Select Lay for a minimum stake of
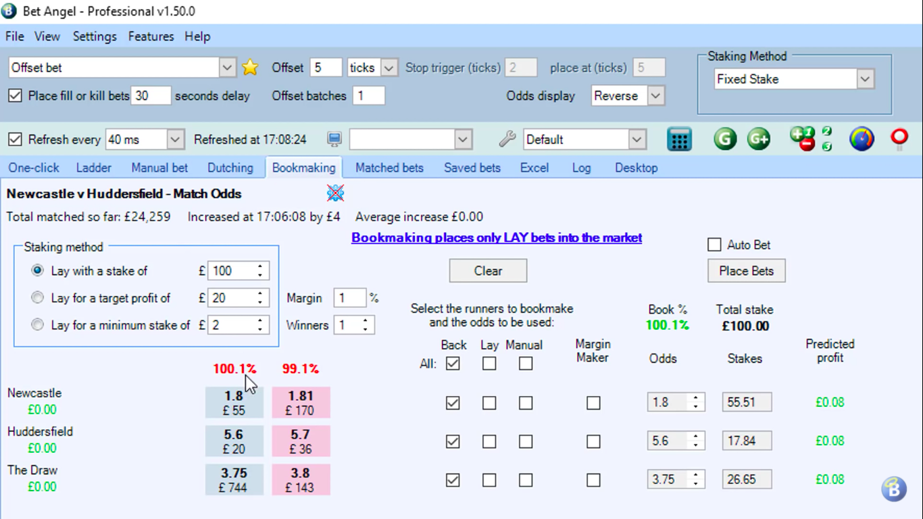Image resolution: width=923 pixels, height=519 pixels. [38, 324]
